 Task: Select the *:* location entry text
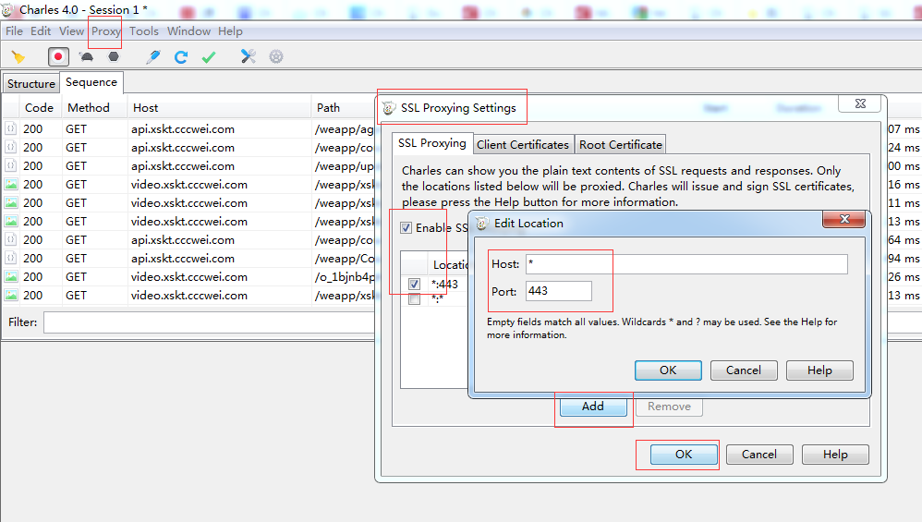[x=437, y=299]
